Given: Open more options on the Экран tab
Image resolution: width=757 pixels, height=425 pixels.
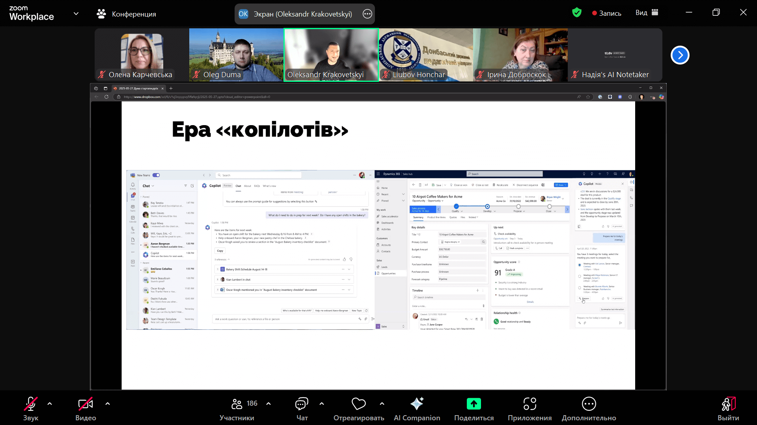Looking at the screenshot, I should pos(367,14).
